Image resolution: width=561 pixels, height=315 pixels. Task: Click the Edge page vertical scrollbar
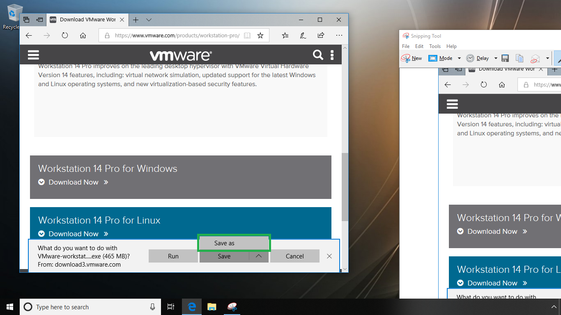point(345,187)
